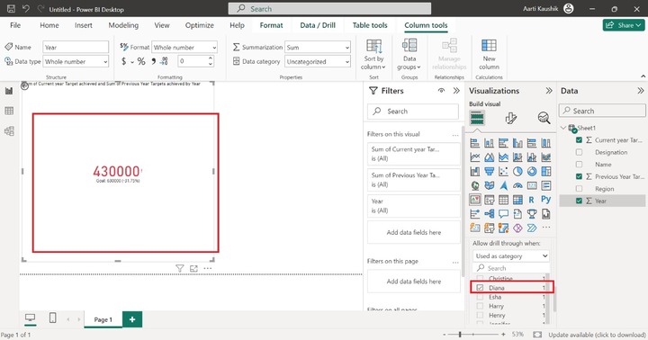Viewport: 648px width, 340px height.
Task: Uncheck the Current year Tar... field
Action: point(579,140)
